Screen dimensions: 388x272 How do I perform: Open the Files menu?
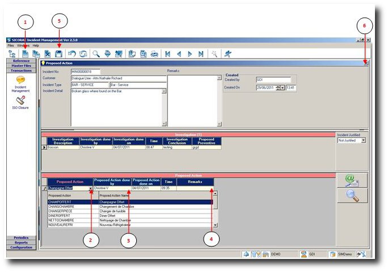coord(10,45)
